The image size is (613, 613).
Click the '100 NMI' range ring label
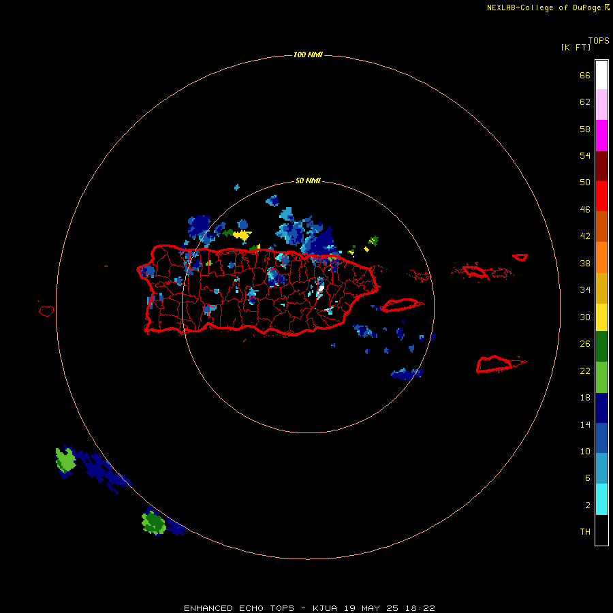tap(308, 54)
